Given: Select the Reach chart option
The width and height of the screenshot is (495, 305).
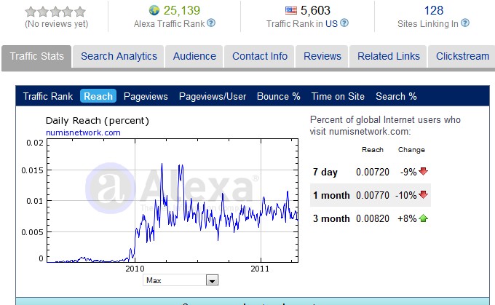Looking at the screenshot, I should (x=98, y=96).
